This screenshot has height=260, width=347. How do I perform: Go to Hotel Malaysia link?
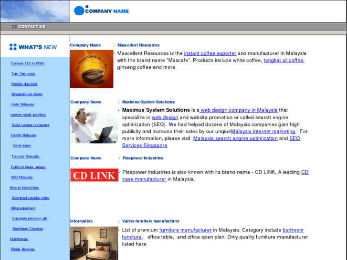pyautogui.click(x=23, y=104)
